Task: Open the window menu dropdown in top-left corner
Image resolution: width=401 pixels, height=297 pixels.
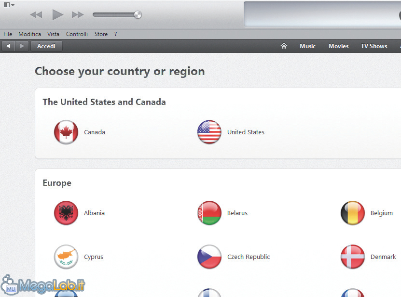Action: 9,5
